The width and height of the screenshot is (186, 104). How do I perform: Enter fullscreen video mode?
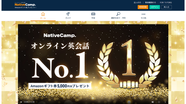point(159,102)
